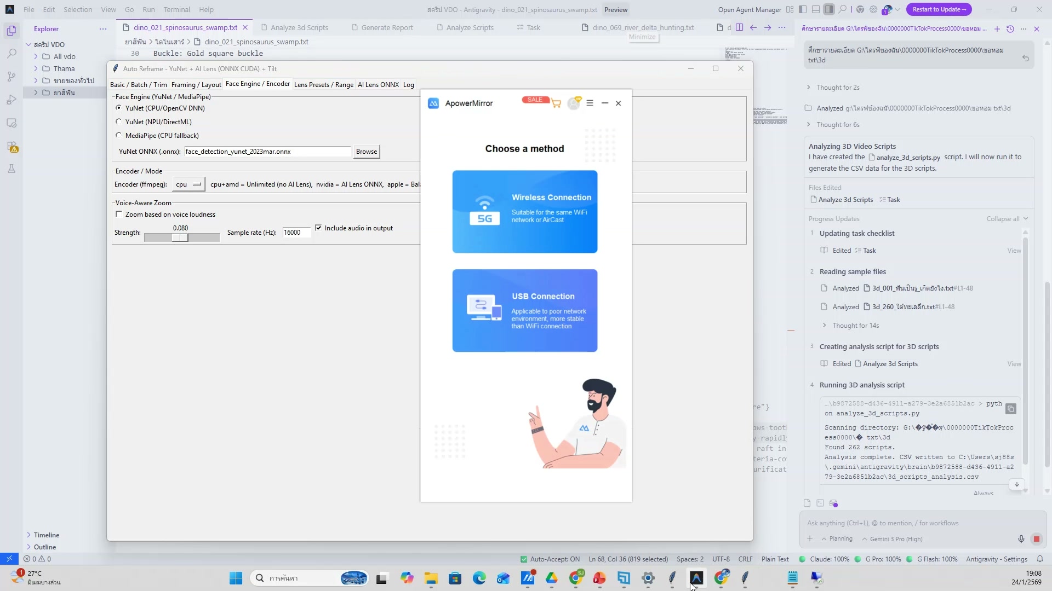Open the Run and Debug panel
The height and width of the screenshot is (591, 1052).
(x=11, y=100)
